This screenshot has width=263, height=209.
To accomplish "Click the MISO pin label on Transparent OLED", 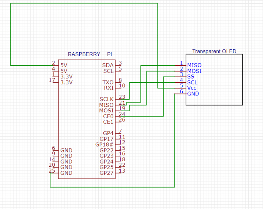I will point(194,65).
